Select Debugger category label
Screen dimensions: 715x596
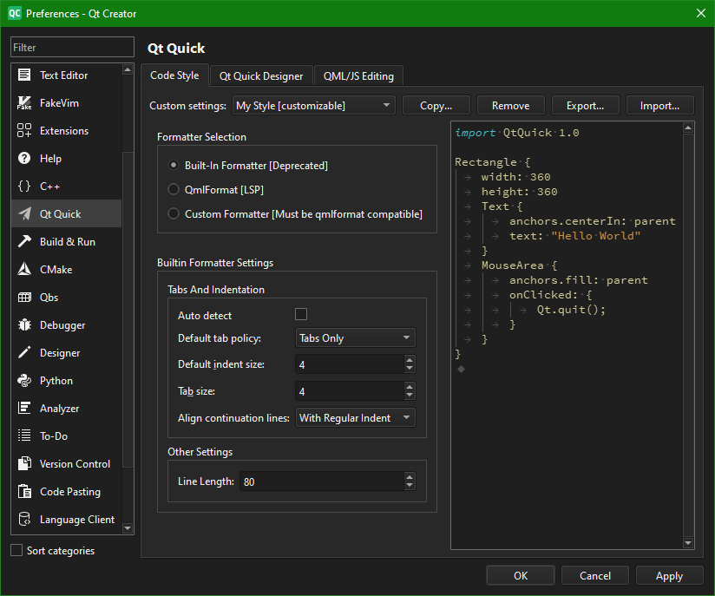(x=62, y=325)
